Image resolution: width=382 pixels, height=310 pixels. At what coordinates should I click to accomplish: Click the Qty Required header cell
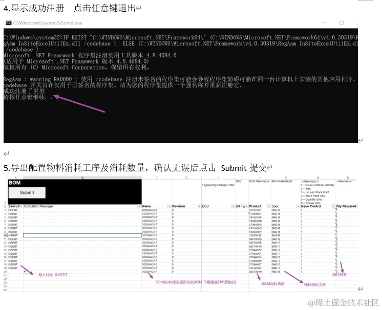(x=347, y=206)
